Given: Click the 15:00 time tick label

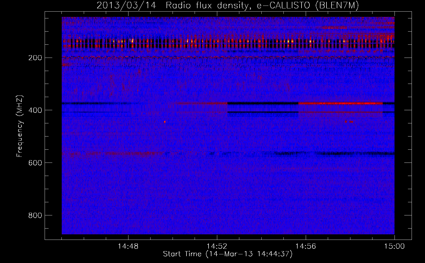Looking at the screenshot, I should pyautogui.click(x=395, y=246).
